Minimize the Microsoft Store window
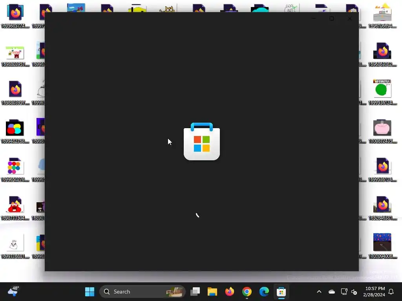Viewport: 402px width, 301px height. click(314, 18)
